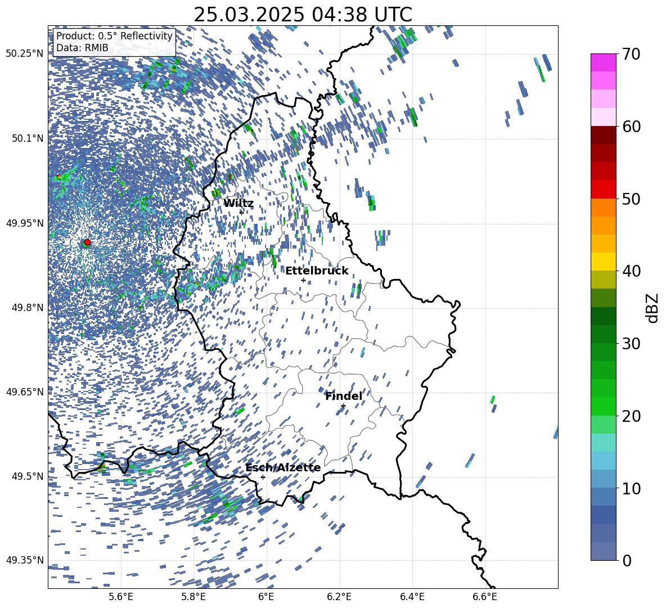Click the 49.95°N latitude label
Viewport: 666px width, 608px height.
[x=25, y=223]
